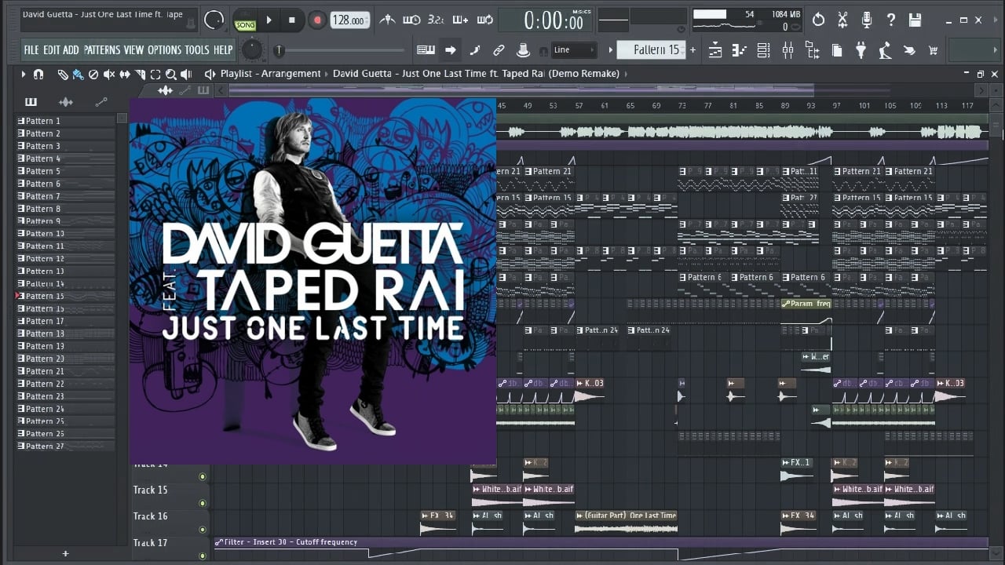
Task: Toggle step editing icon
Action: pyautogui.click(x=475, y=50)
